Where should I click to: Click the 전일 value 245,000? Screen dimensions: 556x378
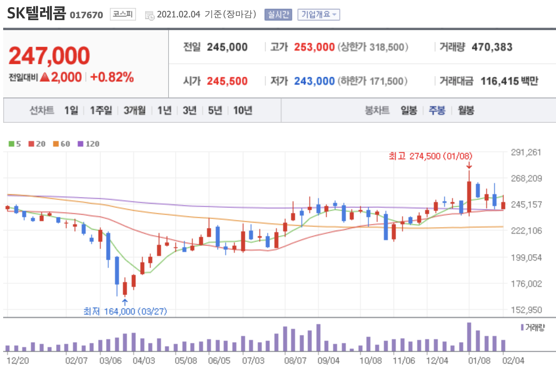tap(227, 47)
